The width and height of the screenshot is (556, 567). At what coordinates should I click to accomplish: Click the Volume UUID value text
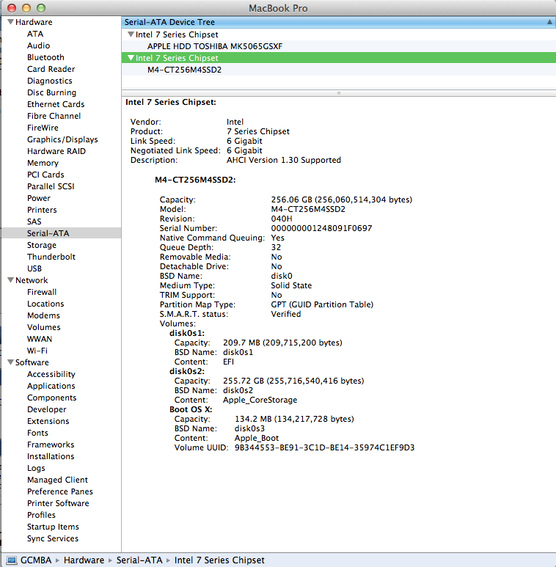pyautogui.click(x=325, y=447)
